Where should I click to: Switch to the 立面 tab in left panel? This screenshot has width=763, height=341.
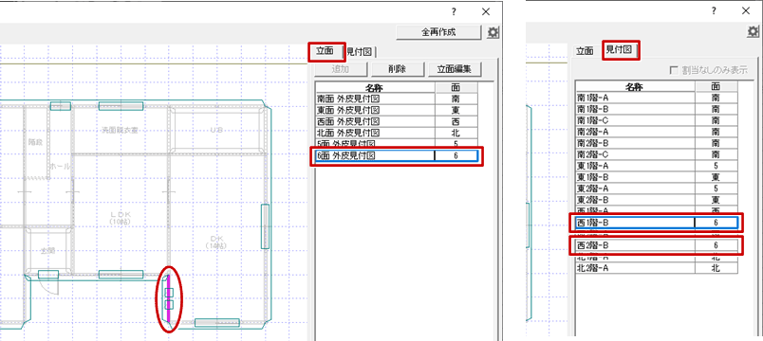point(326,51)
